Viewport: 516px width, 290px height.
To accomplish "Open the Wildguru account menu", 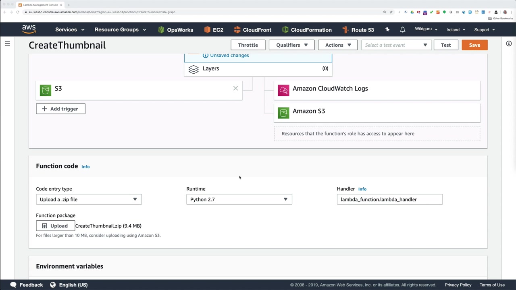I will [426, 29].
